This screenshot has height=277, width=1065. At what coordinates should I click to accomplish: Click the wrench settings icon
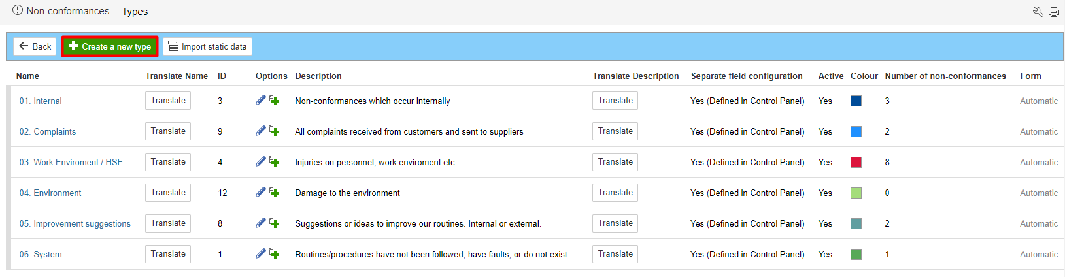[1038, 12]
